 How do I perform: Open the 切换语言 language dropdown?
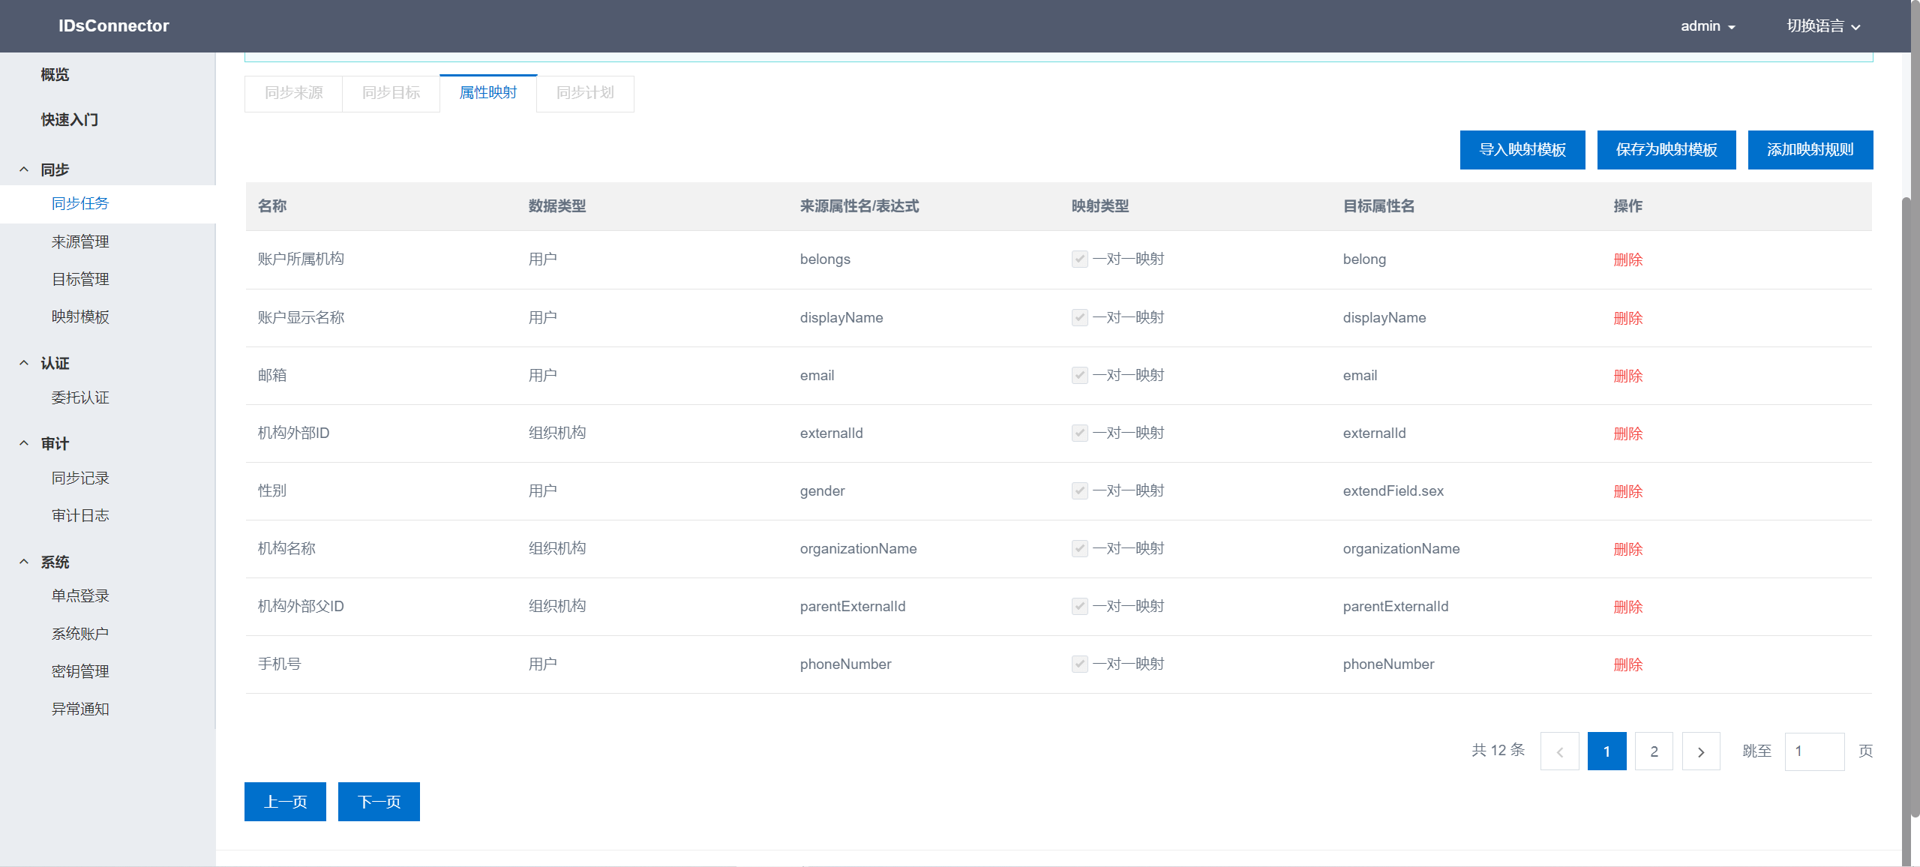pos(1822,26)
